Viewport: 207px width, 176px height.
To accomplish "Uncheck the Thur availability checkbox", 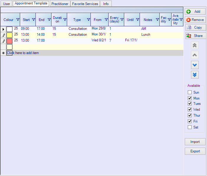I will [190, 115].
